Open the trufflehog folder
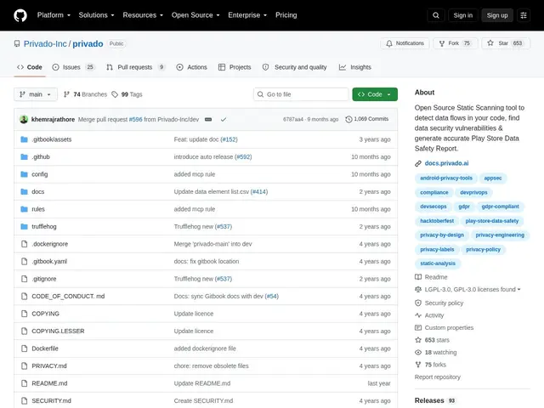This screenshot has height=408, width=544. pos(44,227)
